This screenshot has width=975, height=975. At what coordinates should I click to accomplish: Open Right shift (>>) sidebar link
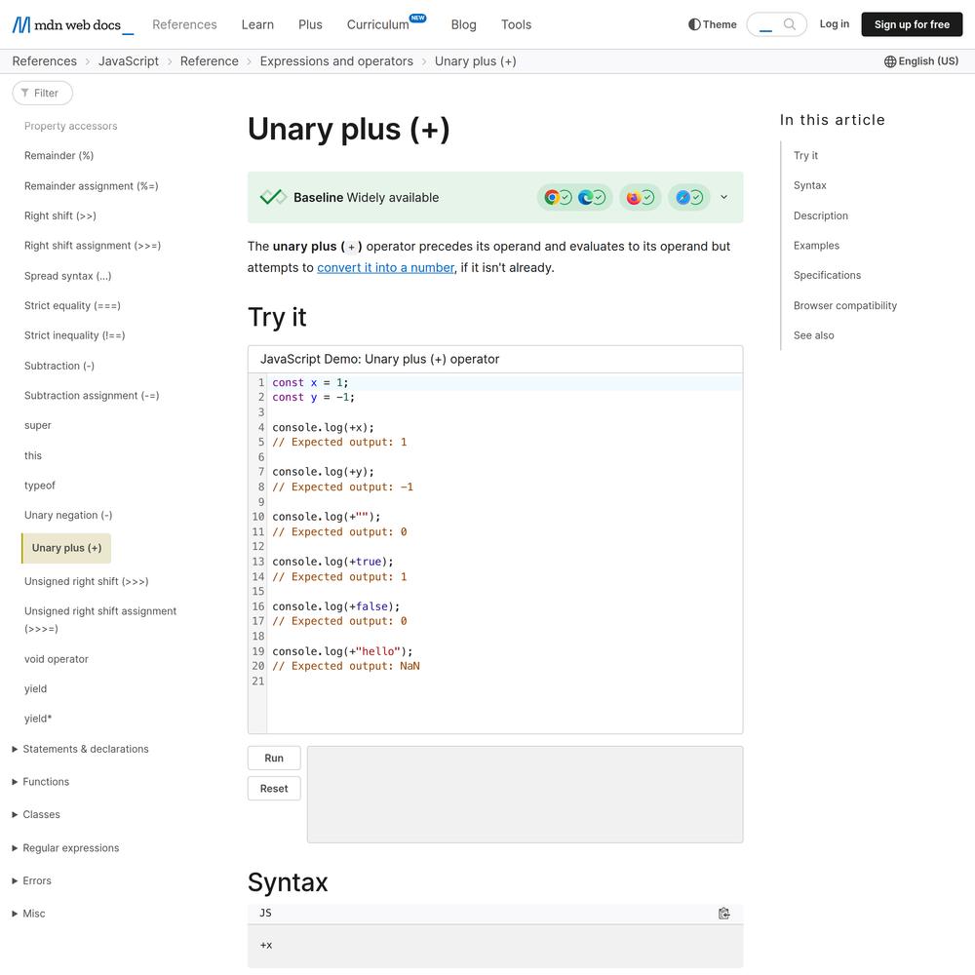coord(60,215)
